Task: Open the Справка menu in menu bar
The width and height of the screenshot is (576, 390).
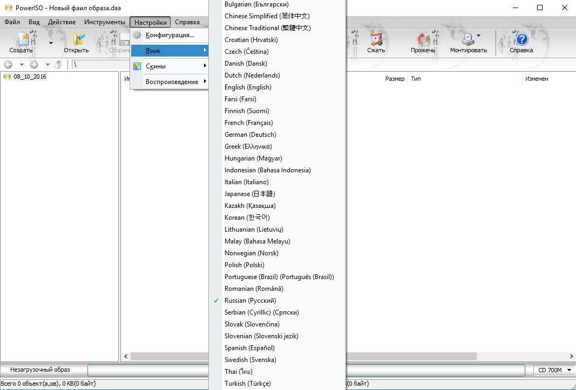Action: click(187, 22)
